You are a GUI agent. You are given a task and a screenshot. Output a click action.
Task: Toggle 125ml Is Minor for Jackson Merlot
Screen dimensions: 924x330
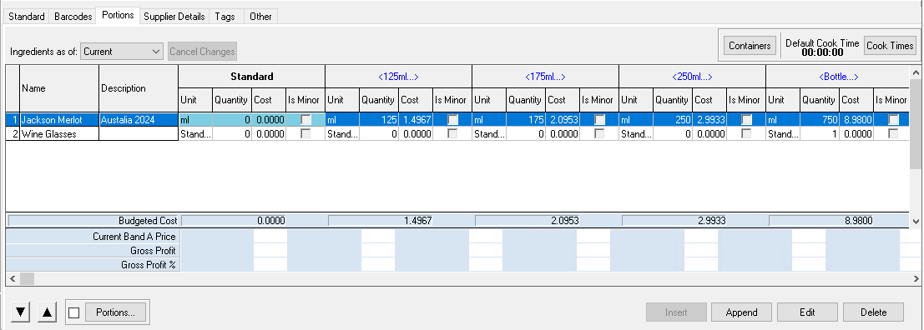click(452, 119)
